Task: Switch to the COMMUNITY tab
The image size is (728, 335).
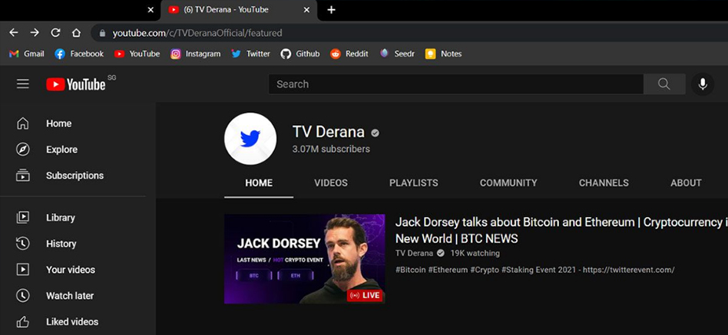Action: point(508,183)
